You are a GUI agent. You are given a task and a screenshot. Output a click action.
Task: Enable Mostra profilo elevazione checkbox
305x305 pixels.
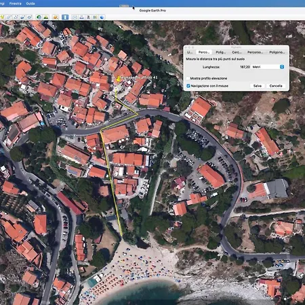[x=188, y=79]
